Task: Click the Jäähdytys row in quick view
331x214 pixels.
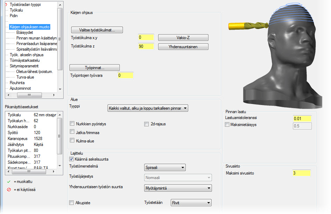Action: [x=32, y=145]
